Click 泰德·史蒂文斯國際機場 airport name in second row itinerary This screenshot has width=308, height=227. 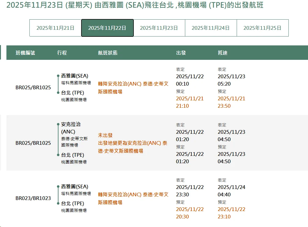pyautogui.click(x=74, y=142)
